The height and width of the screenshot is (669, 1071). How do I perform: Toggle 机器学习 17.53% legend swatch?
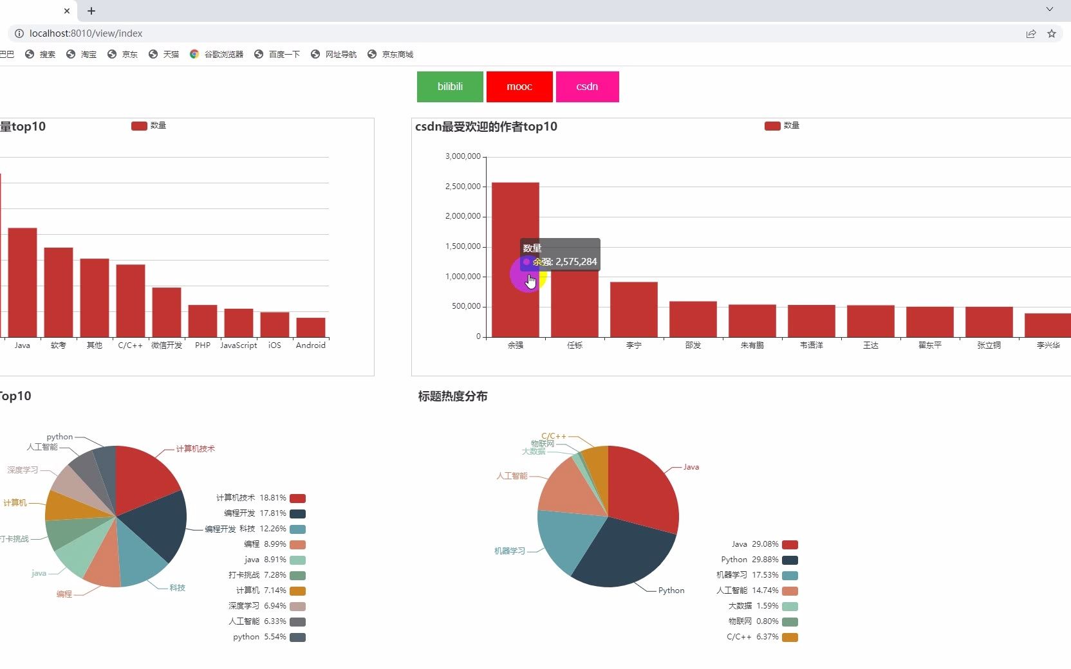click(x=790, y=576)
